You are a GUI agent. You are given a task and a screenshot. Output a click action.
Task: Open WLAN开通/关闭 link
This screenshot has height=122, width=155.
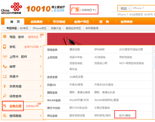79,100
